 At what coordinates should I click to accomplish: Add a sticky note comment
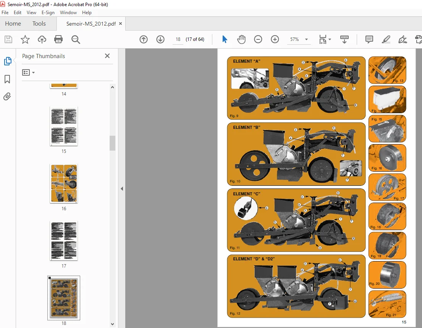point(369,40)
